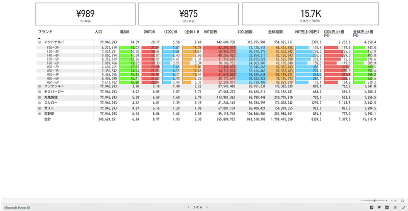
Task: Select the ¥875 COOL単価 card
Action: (188, 14)
